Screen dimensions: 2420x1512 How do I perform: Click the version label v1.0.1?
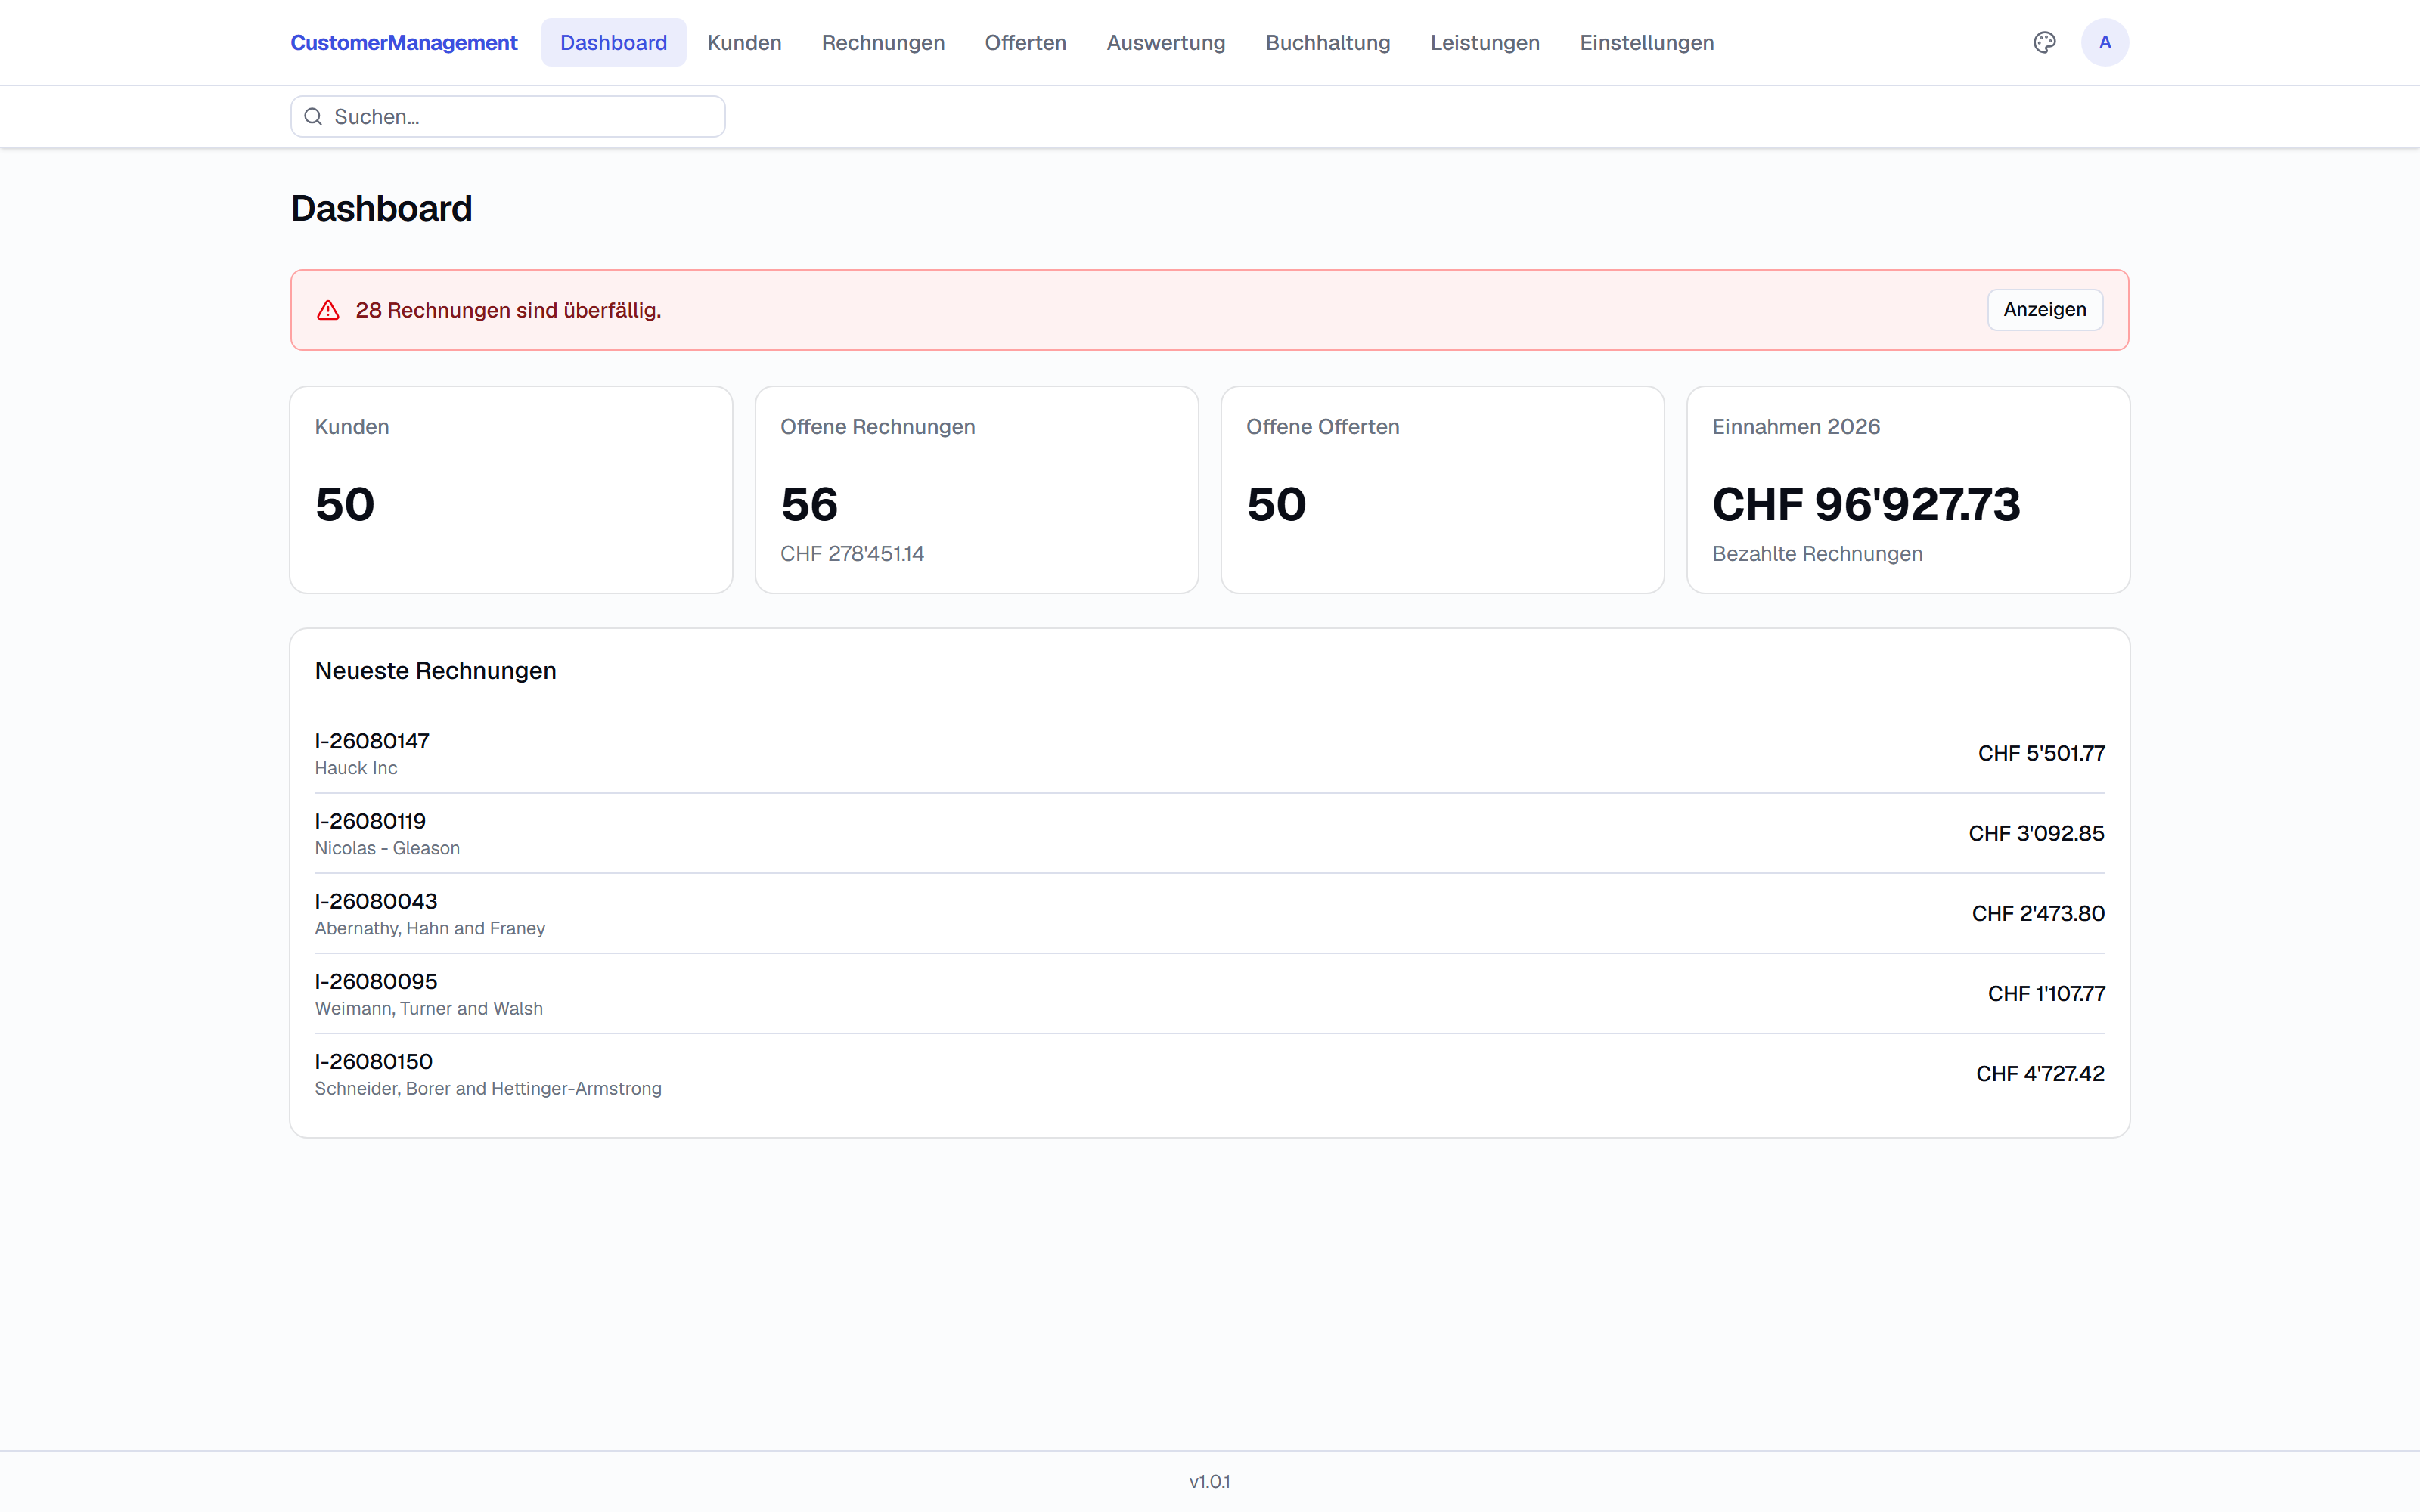coord(1209,1481)
